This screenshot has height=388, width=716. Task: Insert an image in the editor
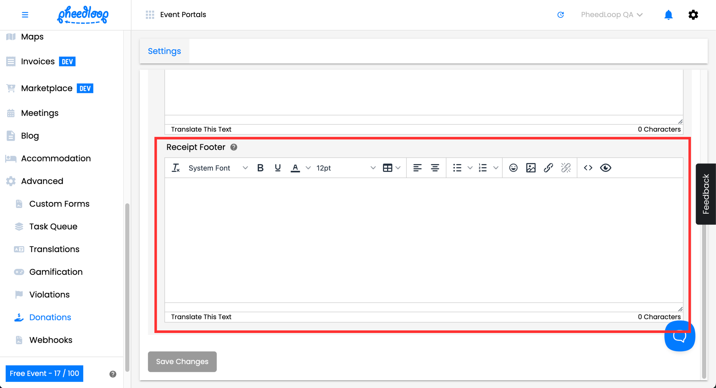tap(531, 168)
